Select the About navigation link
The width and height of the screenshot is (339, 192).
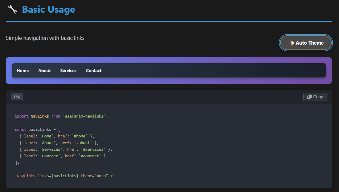44,70
